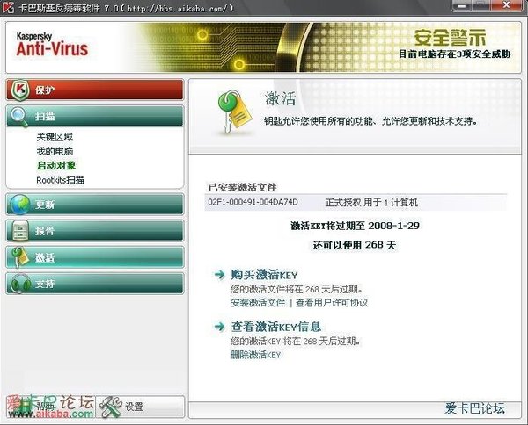Open the 设置 settings button
Screen dimensions: 528x425
[140, 407]
